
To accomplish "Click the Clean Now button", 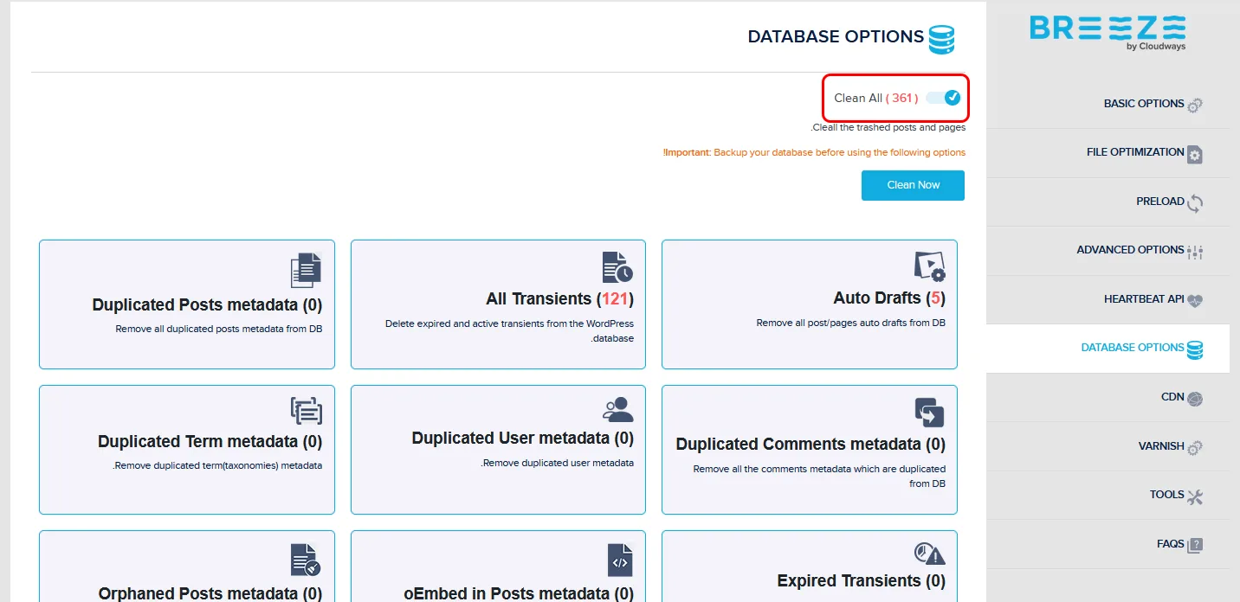I will [x=913, y=185].
